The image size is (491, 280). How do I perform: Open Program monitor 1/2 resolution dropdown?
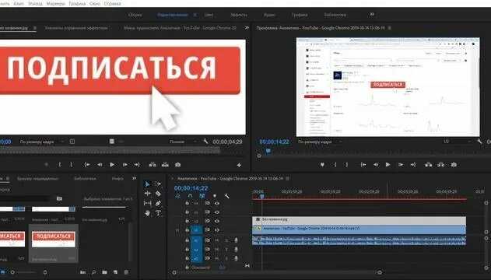tap(457, 142)
